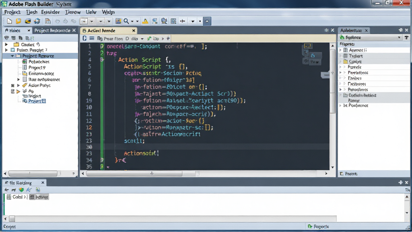
Task: Click the magnifier search toolbar icon
Action: [126, 21]
